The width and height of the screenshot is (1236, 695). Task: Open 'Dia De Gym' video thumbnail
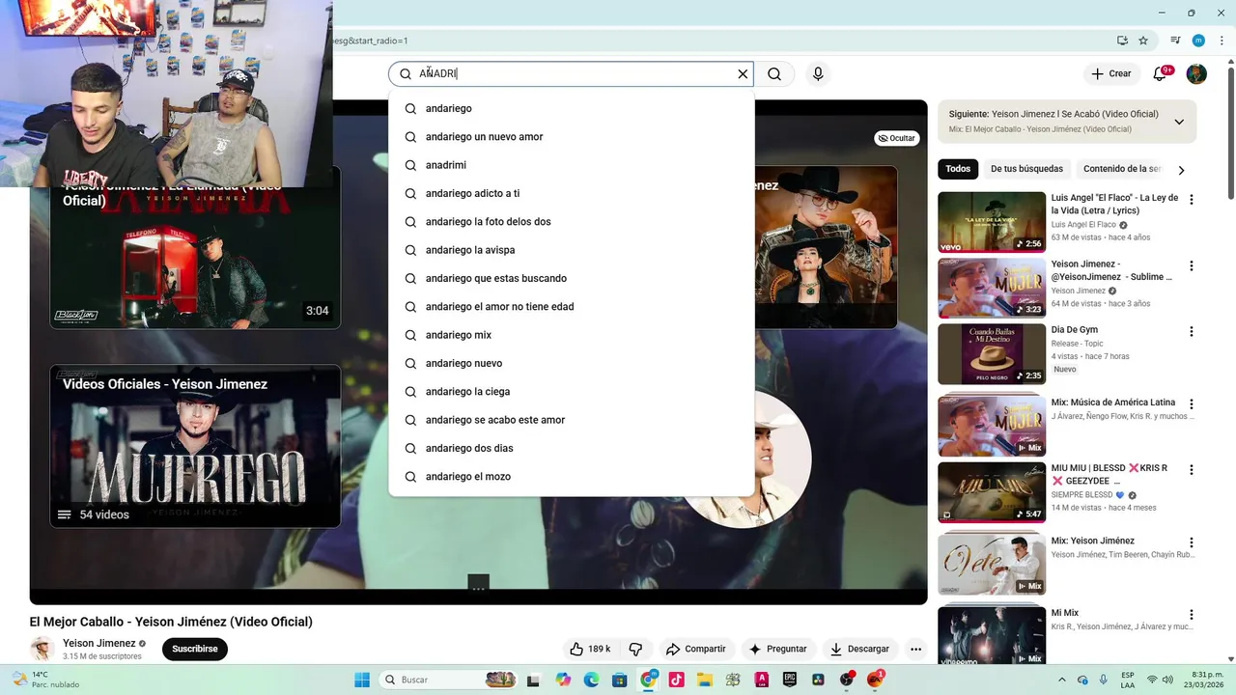992,354
